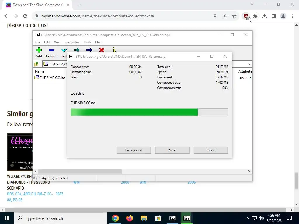Viewport: 299px width, 224px height.
Task: Click the browser page horizontal scrollbar
Action: pyautogui.click(x=145, y=210)
